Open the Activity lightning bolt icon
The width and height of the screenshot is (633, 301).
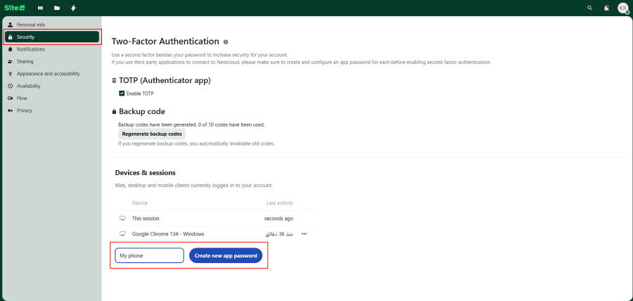(73, 8)
